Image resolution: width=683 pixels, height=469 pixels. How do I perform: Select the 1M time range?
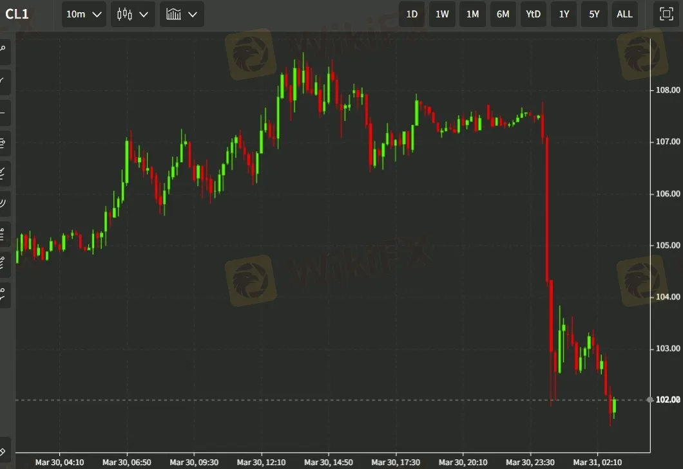472,14
